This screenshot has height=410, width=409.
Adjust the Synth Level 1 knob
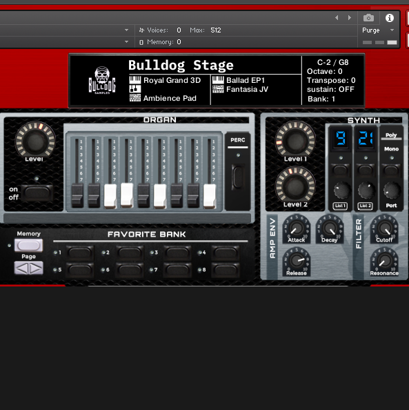[295, 141]
